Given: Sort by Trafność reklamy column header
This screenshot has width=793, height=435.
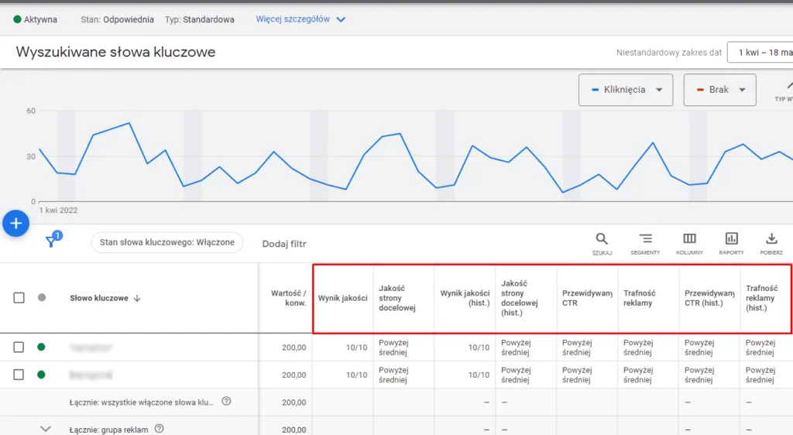Looking at the screenshot, I should tap(639, 298).
